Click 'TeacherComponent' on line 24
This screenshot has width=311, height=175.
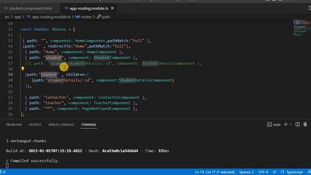[112, 103]
